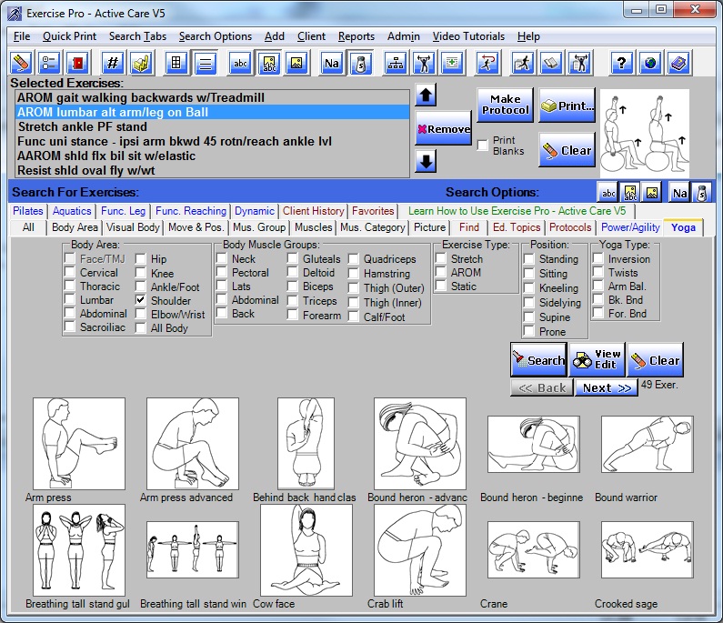Open the Reports menu
This screenshot has height=623, width=723.
[356, 36]
